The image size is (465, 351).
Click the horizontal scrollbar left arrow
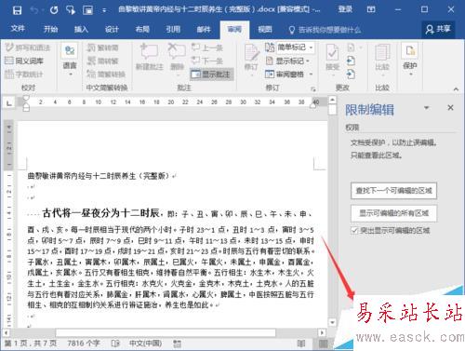(7, 332)
